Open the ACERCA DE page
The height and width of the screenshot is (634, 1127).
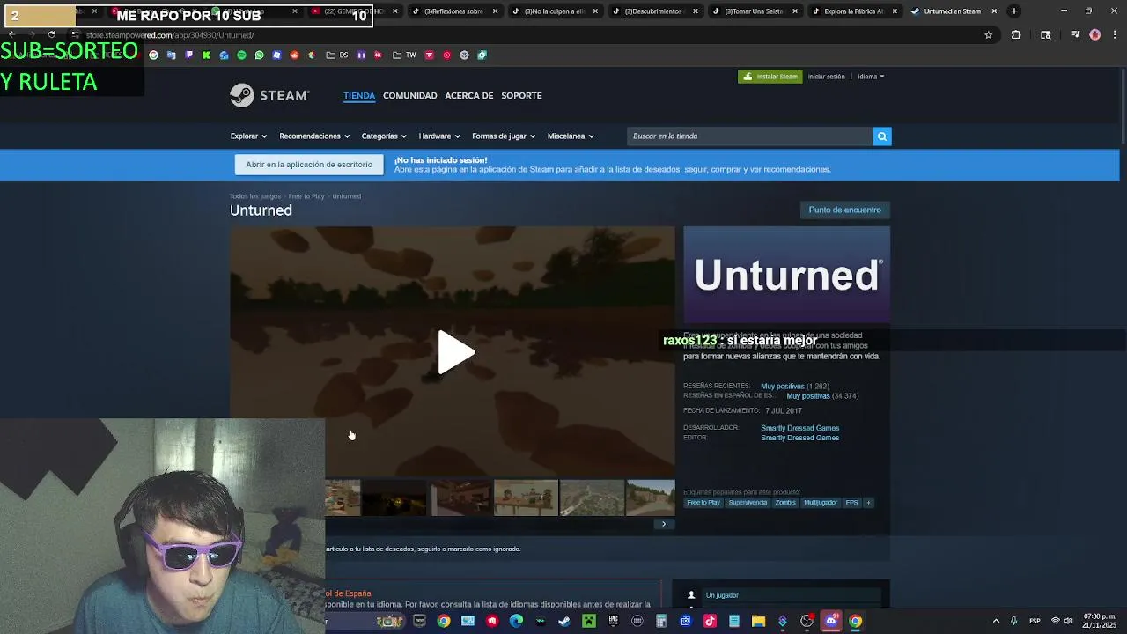[x=468, y=95]
